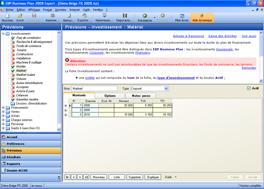This screenshot has width=264, height=189.
Task: Open the Préférences navigation panel
Action: [31, 144]
